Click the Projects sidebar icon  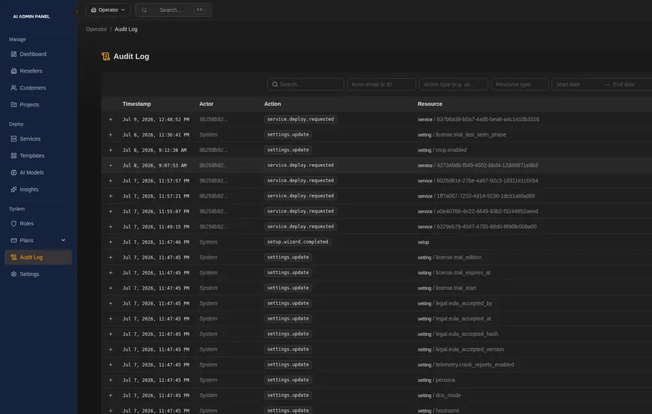coord(14,105)
